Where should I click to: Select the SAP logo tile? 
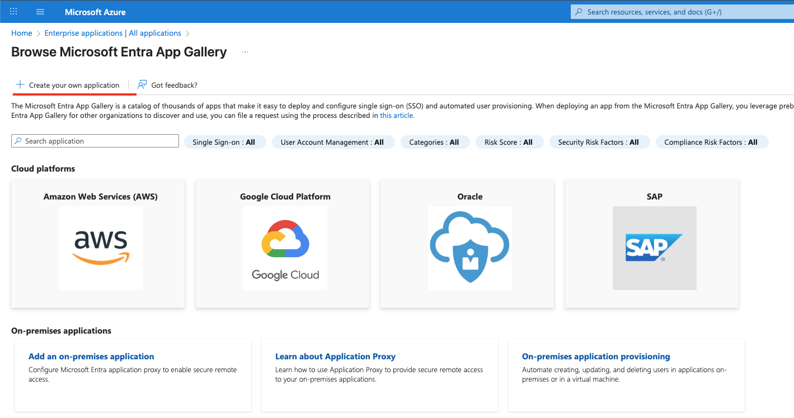point(654,248)
